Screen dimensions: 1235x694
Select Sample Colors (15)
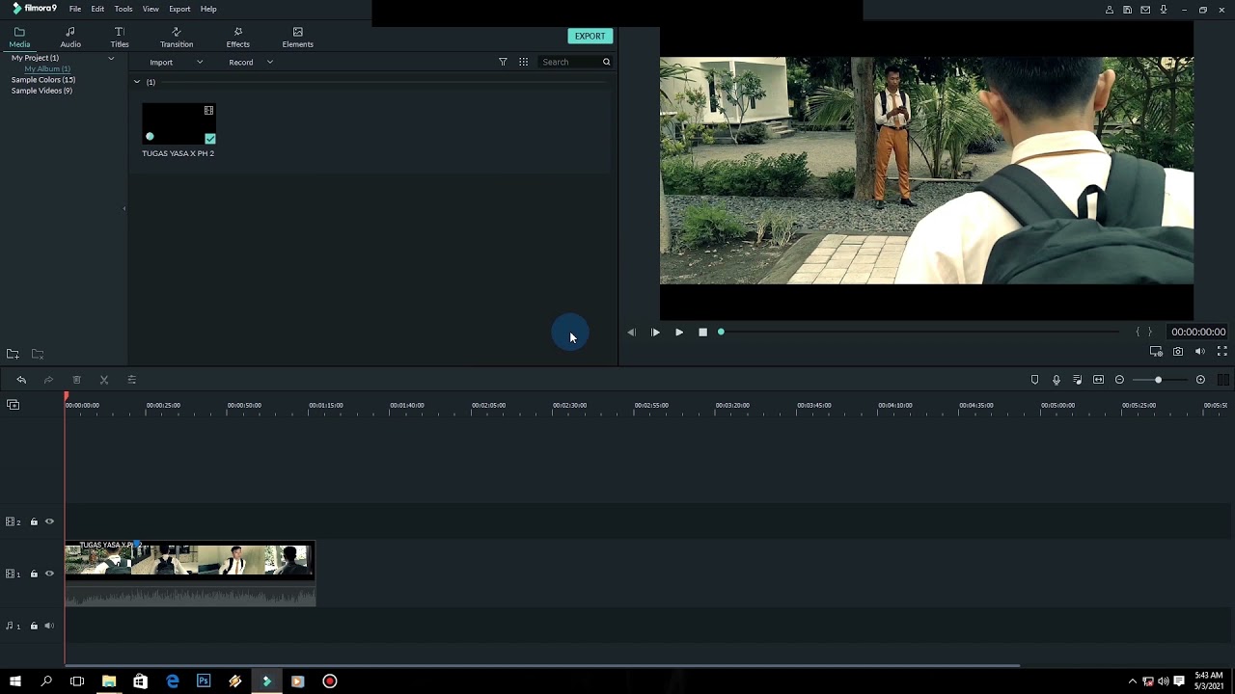(x=43, y=80)
